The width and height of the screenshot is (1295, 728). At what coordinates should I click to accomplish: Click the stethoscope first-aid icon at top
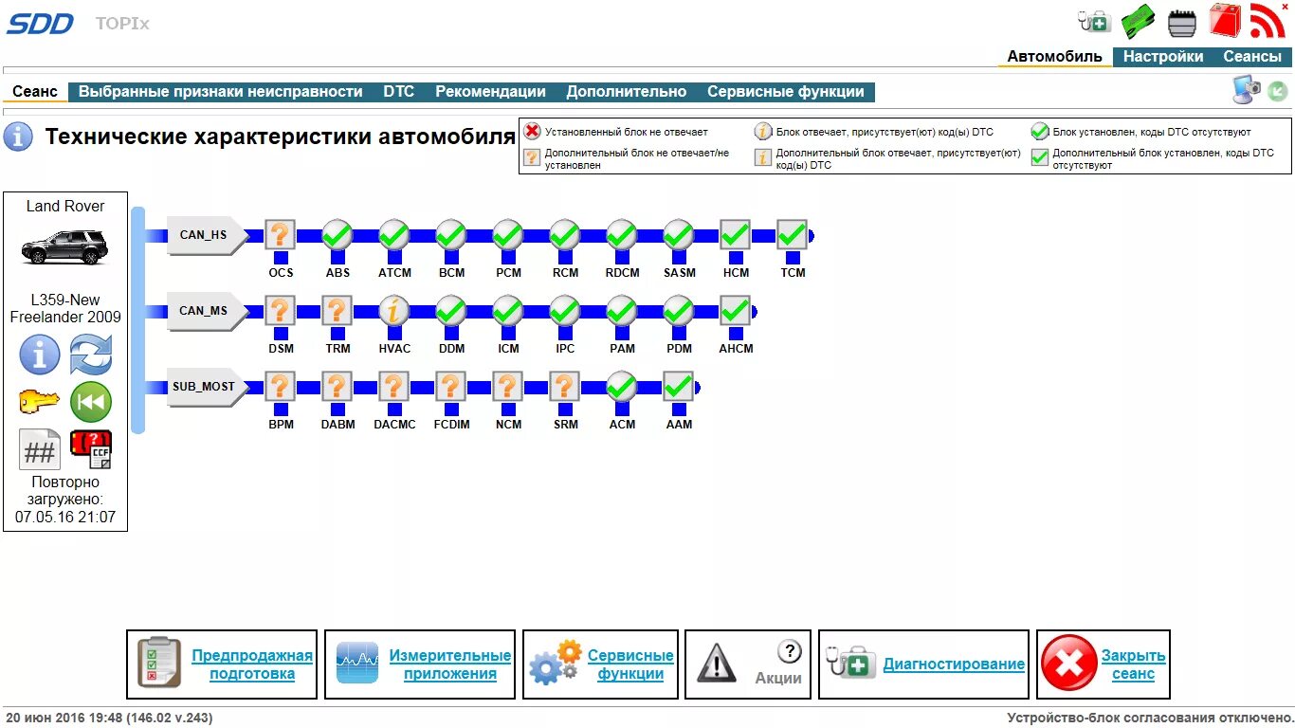[x=1095, y=21]
